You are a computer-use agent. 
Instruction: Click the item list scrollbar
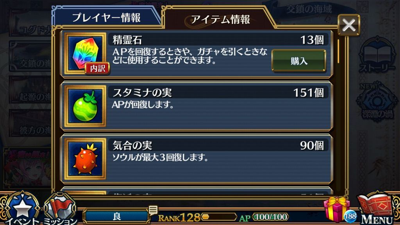[x=339, y=51]
